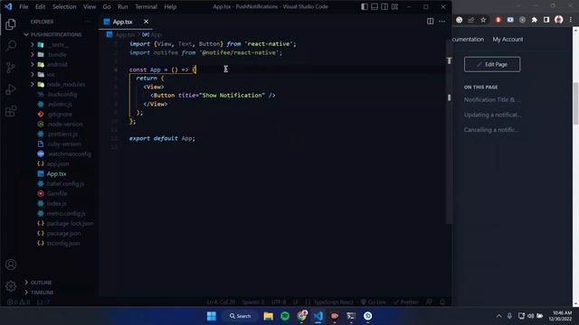Click the notifications bell in status bar
Image resolution: width=579 pixels, height=325 pixels.
[442, 302]
